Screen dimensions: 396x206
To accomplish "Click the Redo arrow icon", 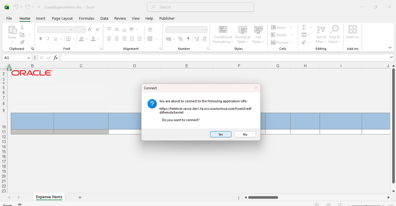I will [27, 7].
